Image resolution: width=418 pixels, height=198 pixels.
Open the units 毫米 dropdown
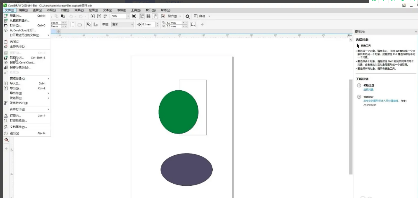coord(132,24)
